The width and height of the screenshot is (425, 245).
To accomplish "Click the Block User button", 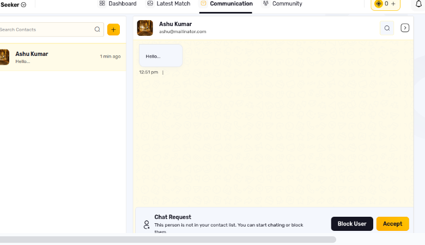I will (352, 224).
